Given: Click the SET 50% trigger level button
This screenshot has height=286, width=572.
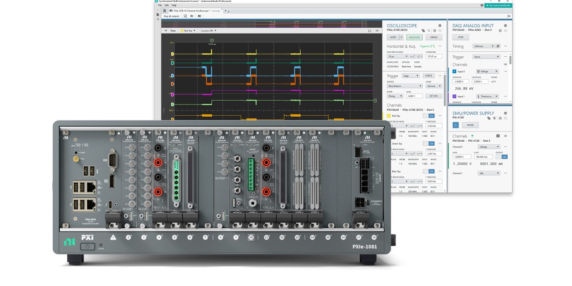Looking at the screenshot, I should pyautogui.click(x=433, y=96).
